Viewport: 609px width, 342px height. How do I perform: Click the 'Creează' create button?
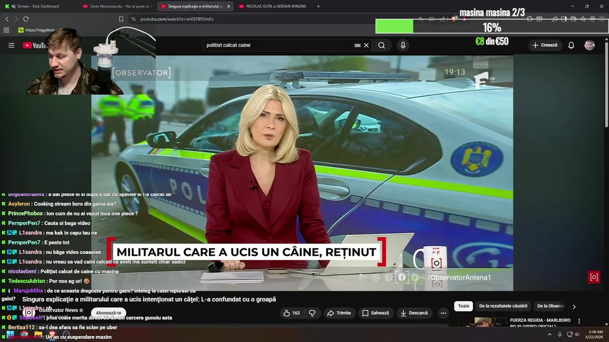[545, 45]
